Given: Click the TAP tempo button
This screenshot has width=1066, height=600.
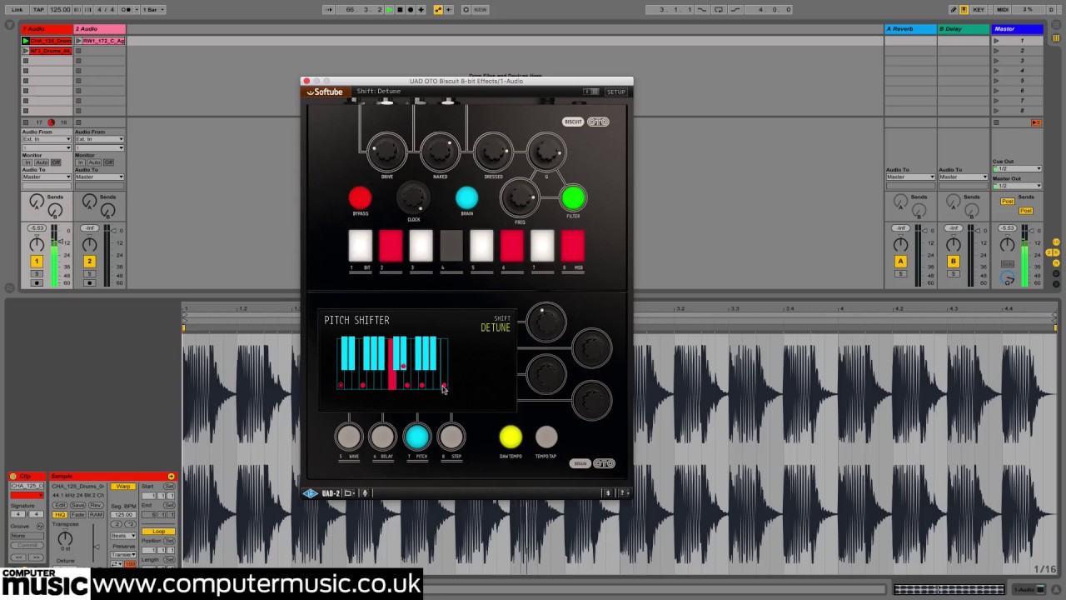Looking at the screenshot, I should tap(38, 10).
